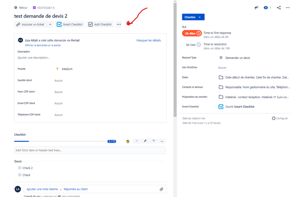
Task: Click the waving hand icon in checklist toolbar
Action: pyautogui.click(x=128, y=141)
